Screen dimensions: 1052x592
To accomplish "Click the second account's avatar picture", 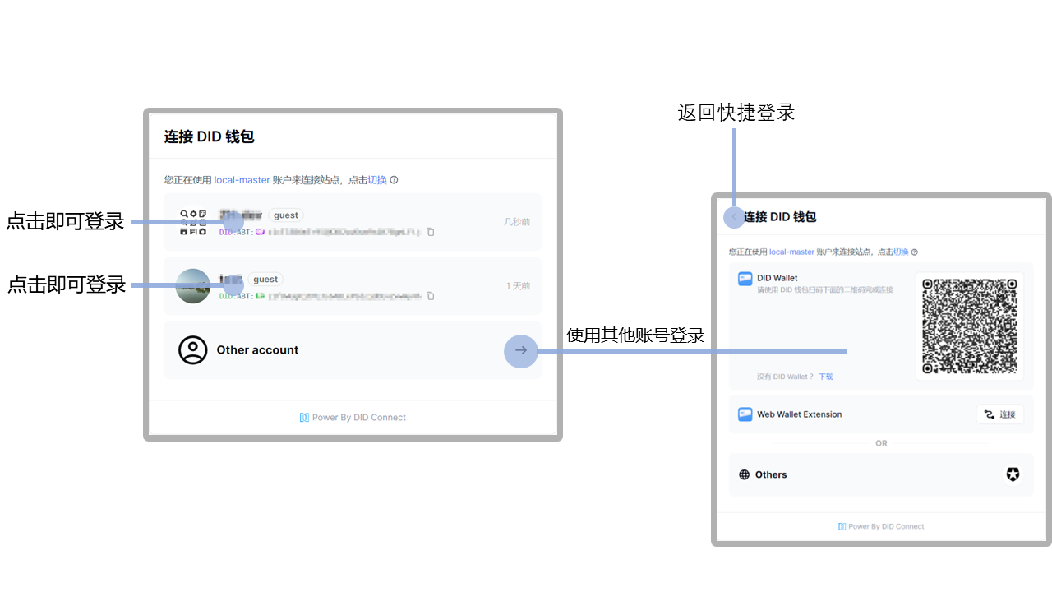I will point(193,286).
